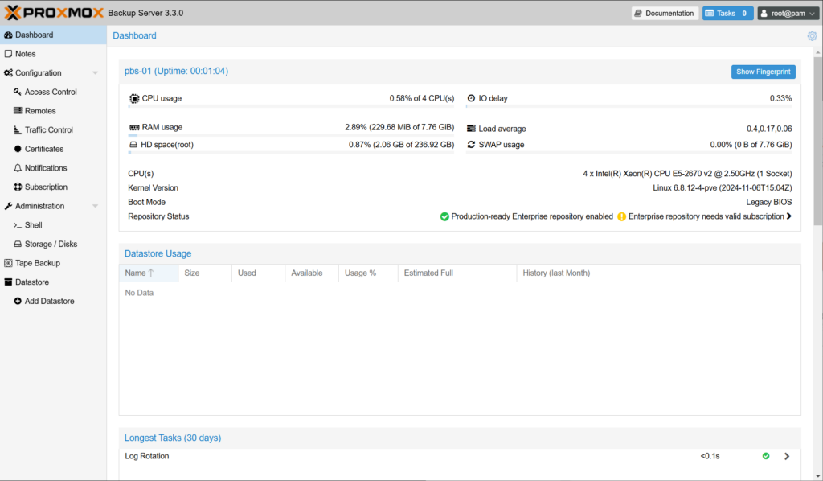Click the dashboard settings gear icon
This screenshot has height=481, width=823.
click(812, 36)
